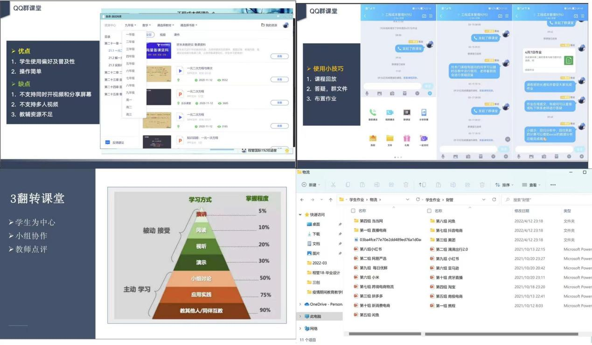Click the user avatar beside 我的资源

tap(286, 25)
